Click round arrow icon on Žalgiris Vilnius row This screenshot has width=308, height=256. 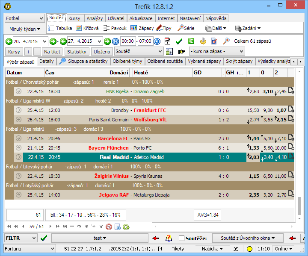(x=19, y=176)
